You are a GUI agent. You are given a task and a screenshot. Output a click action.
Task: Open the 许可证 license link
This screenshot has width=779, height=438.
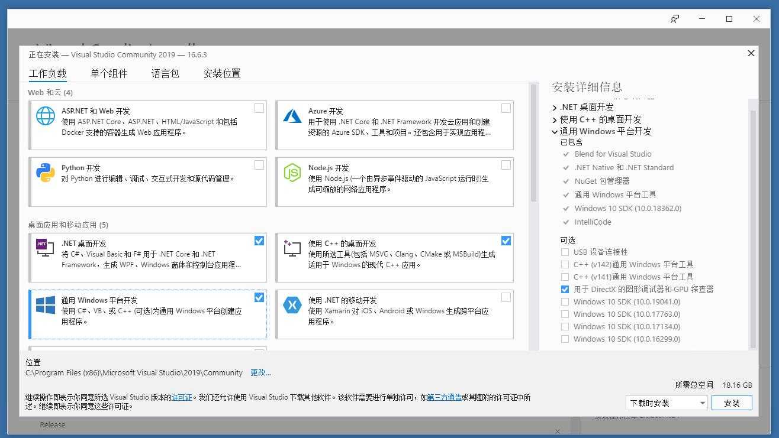click(182, 397)
